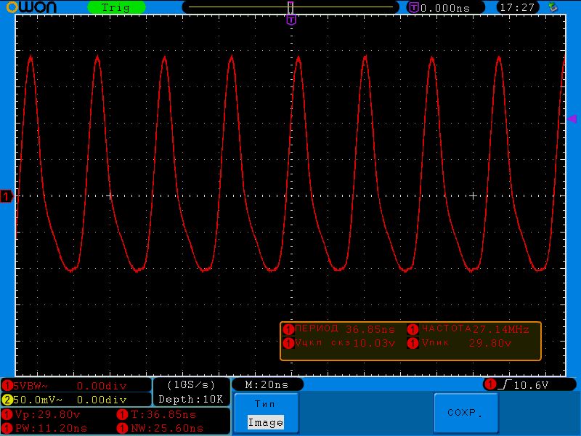
Task: Click the green Trig status indicator
Action: click(116, 7)
